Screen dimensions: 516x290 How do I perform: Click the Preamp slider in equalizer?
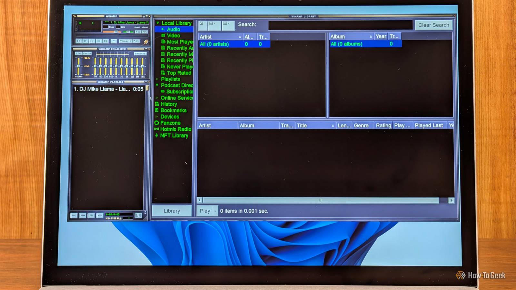tap(78, 66)
